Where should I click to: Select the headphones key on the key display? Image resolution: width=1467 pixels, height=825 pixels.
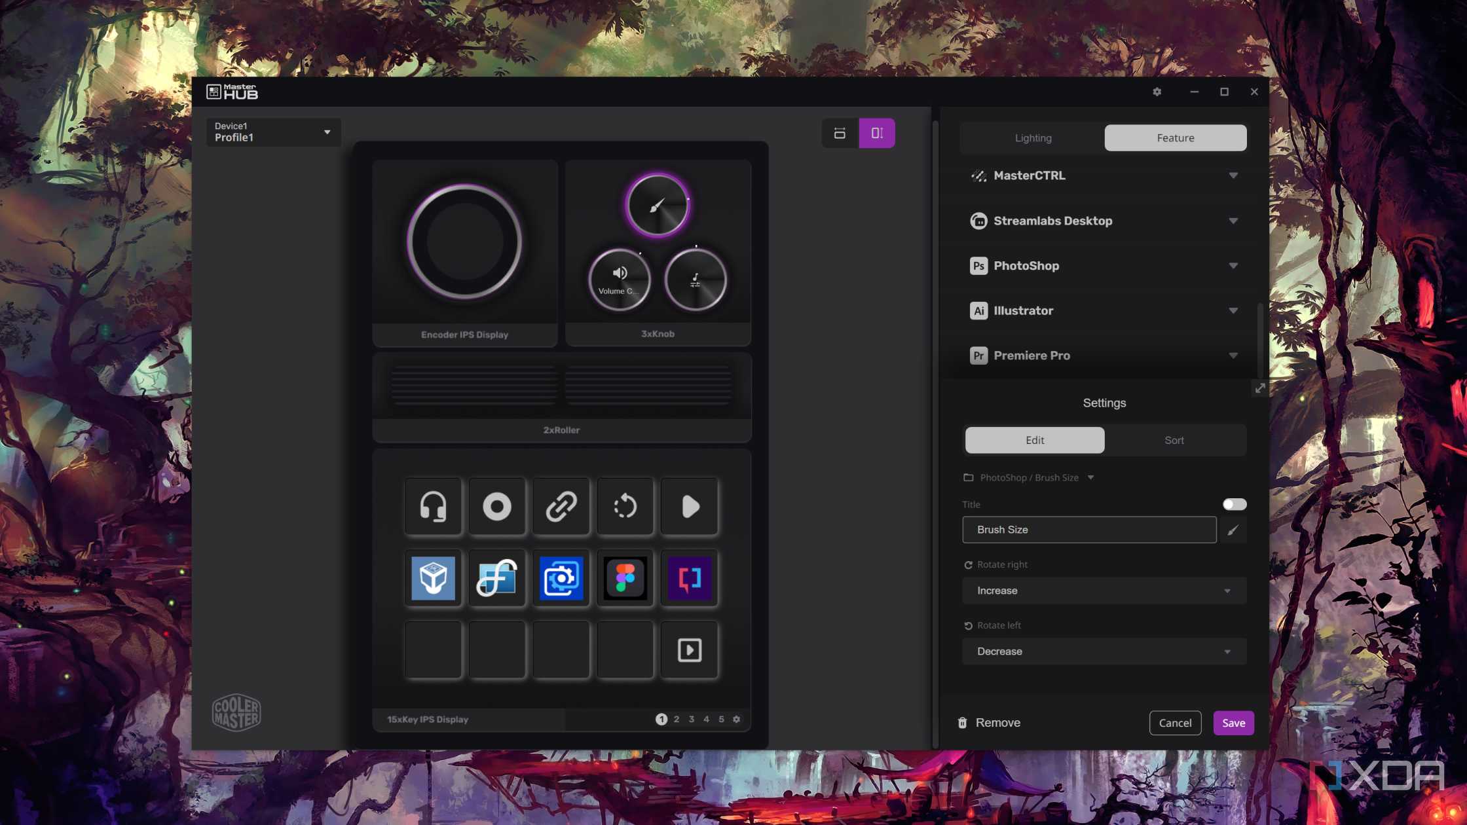[x=433, y=507]
